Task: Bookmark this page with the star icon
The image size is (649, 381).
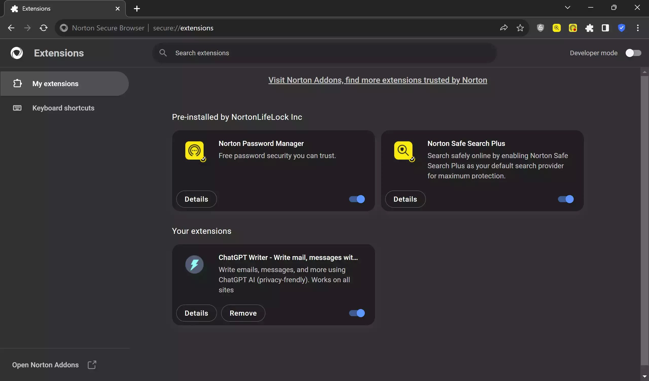Action: 520,28
